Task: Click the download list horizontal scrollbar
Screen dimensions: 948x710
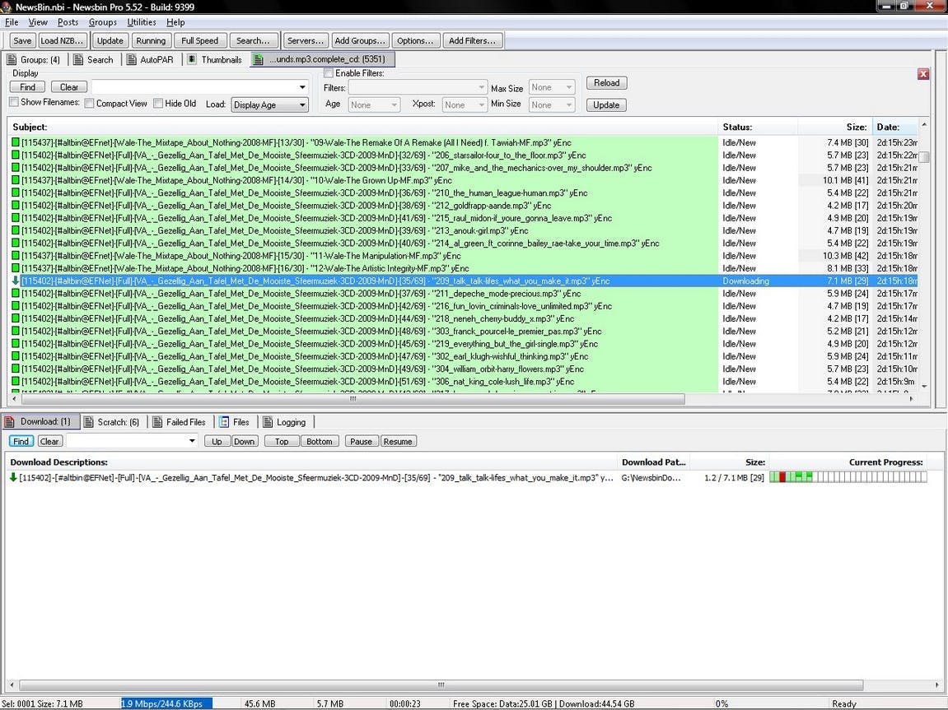Action: point(441,684)
